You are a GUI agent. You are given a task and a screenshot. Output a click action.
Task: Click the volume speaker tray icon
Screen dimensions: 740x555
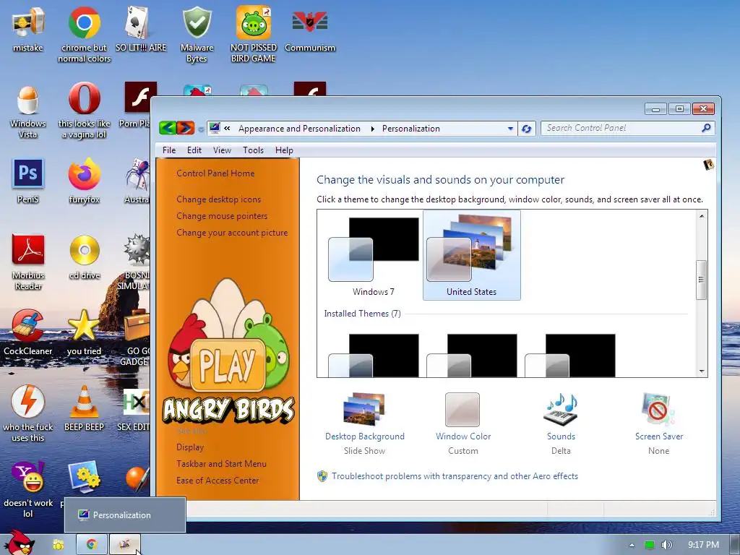tap(666, 545)
